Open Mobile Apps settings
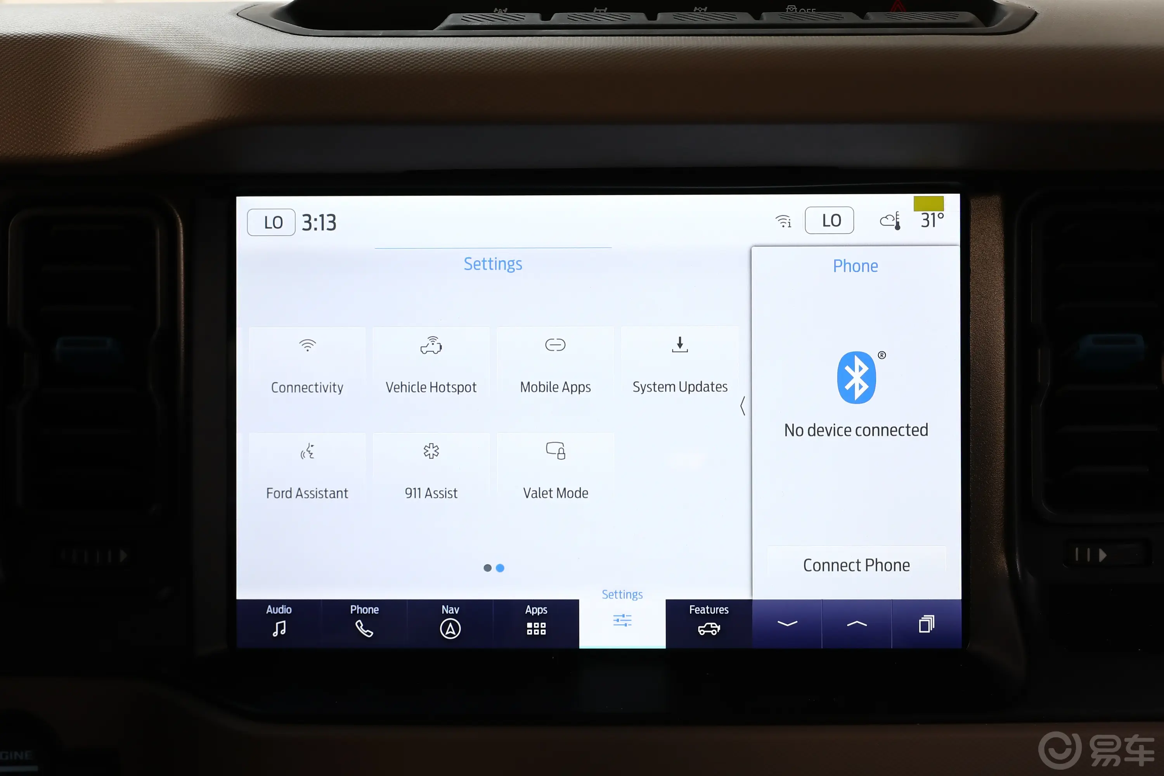The height and width of the screenshot is (776, 1164). (555, 362)
